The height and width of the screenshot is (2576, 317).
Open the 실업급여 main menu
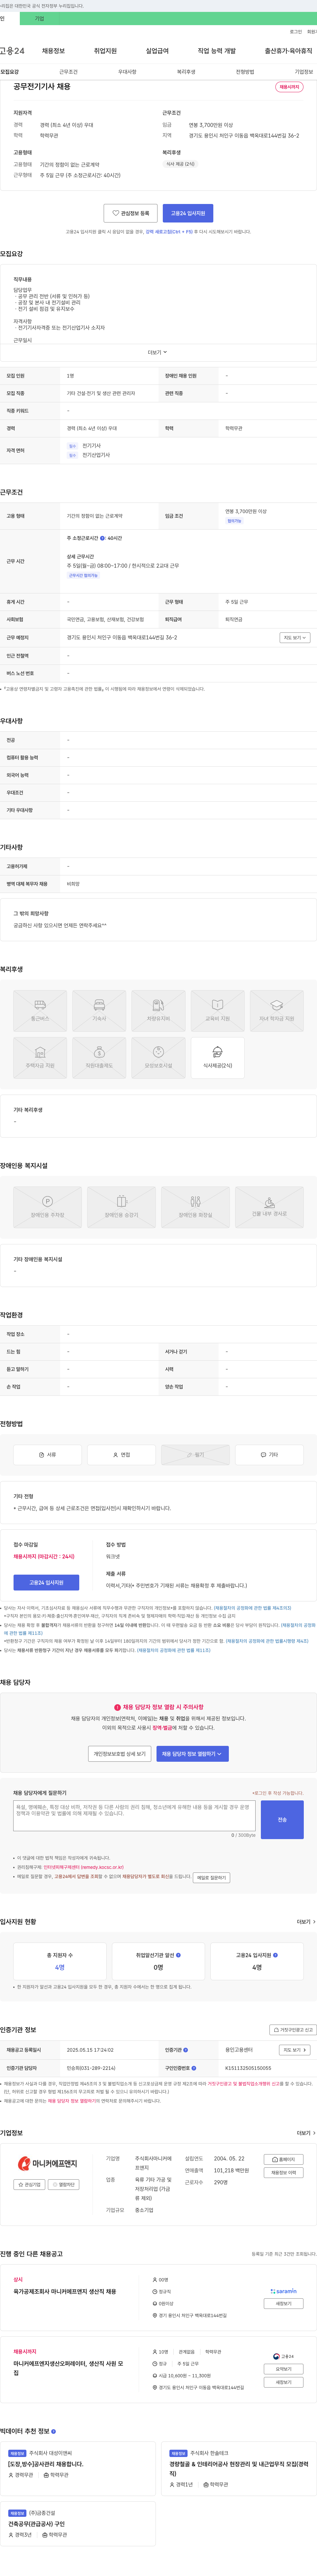coord(157,51)
